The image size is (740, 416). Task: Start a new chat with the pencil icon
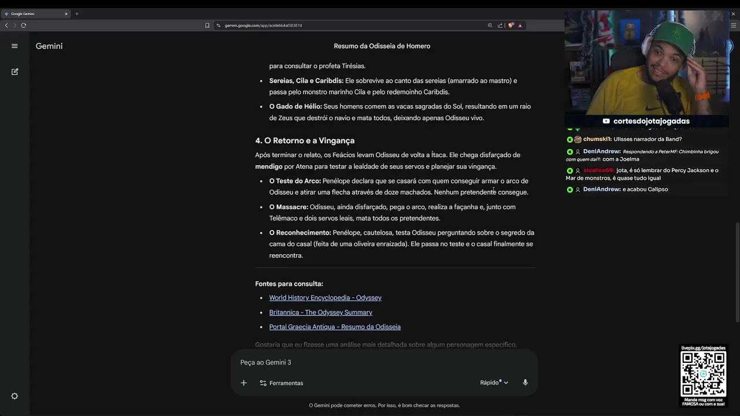coord(14,72)
